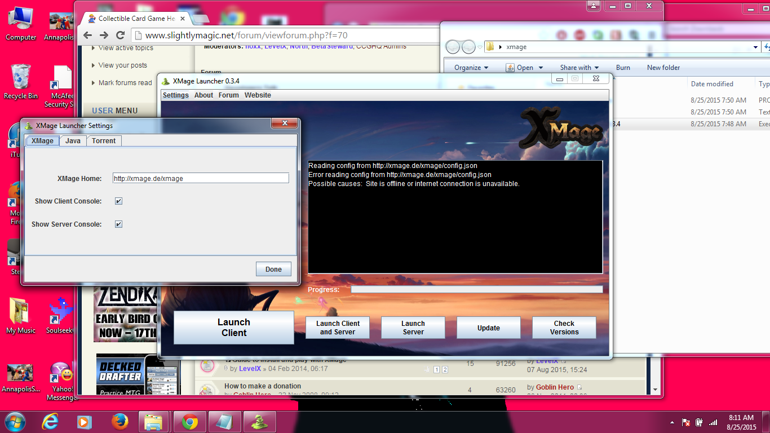Click the power battery tray icon
Viewport: 770px width, 433px height.
(x=700, y=422)
